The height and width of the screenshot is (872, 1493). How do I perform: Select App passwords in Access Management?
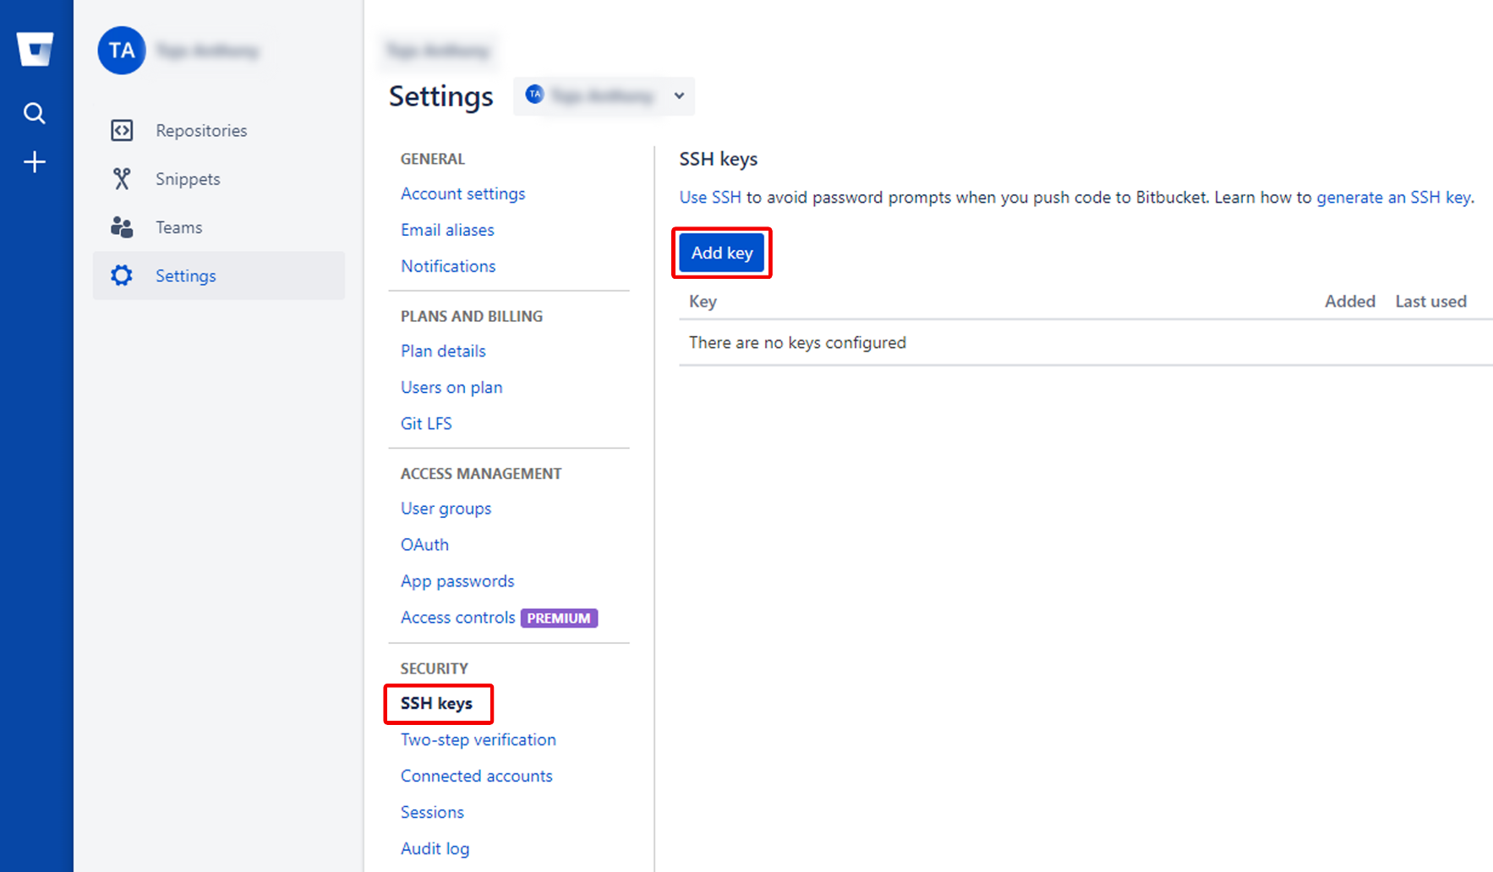457,581
